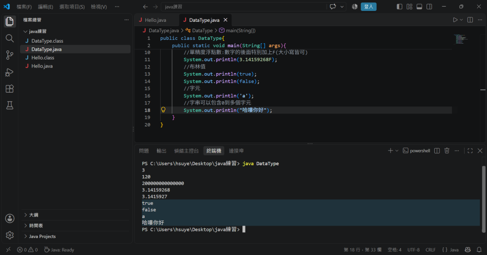Click the 第 18 行, 第 33 欄 cursor position

click(362, 250)
